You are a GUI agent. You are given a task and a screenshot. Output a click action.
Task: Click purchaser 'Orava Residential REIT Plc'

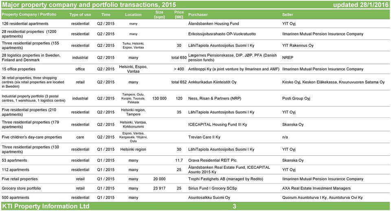coord(213,161)
